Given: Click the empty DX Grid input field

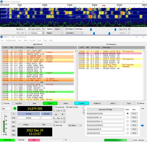Looking at the screenshot, I should tap(47, 118).
